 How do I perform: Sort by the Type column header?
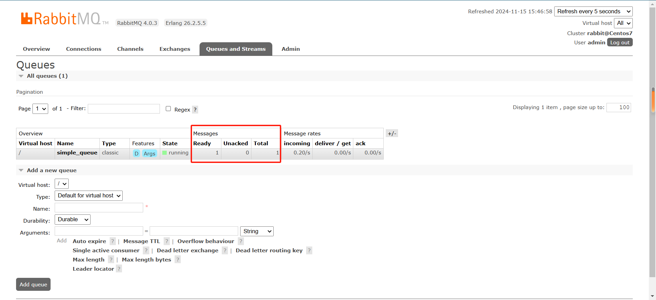pos(109,144)
